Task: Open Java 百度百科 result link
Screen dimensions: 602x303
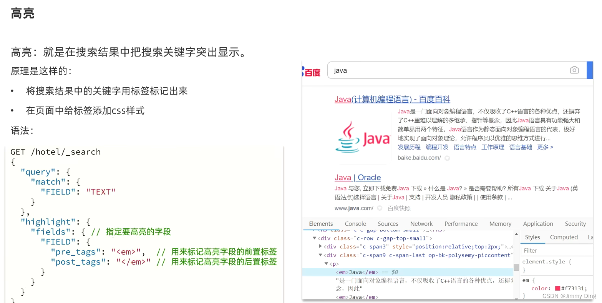Action: [392, 99]
